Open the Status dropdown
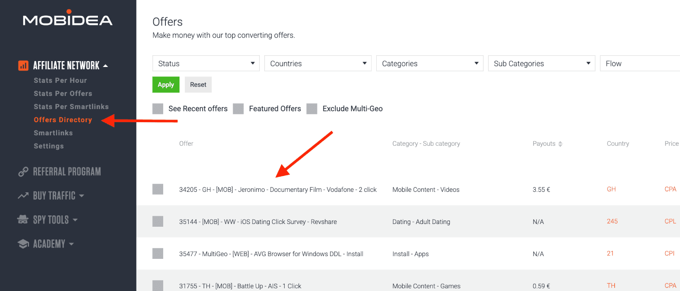This screenshot has width=680, height=291. [206, 63]
